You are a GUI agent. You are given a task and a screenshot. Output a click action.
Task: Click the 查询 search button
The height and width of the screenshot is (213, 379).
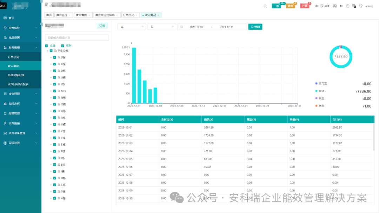pos(255,27)
